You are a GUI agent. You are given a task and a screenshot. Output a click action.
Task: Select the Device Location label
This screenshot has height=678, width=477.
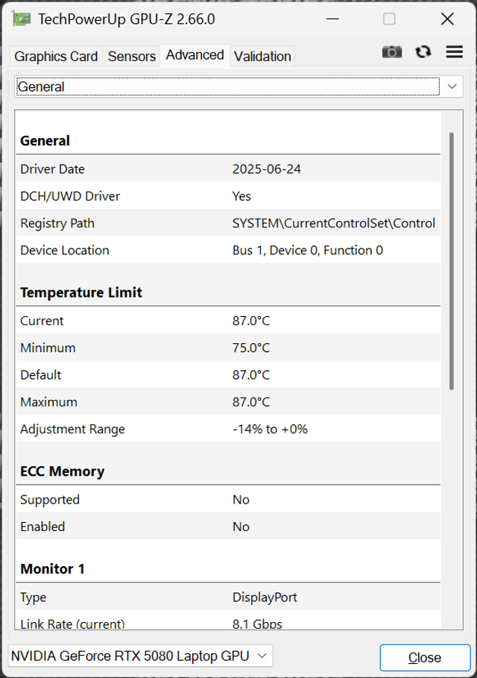tap(65, 251)
